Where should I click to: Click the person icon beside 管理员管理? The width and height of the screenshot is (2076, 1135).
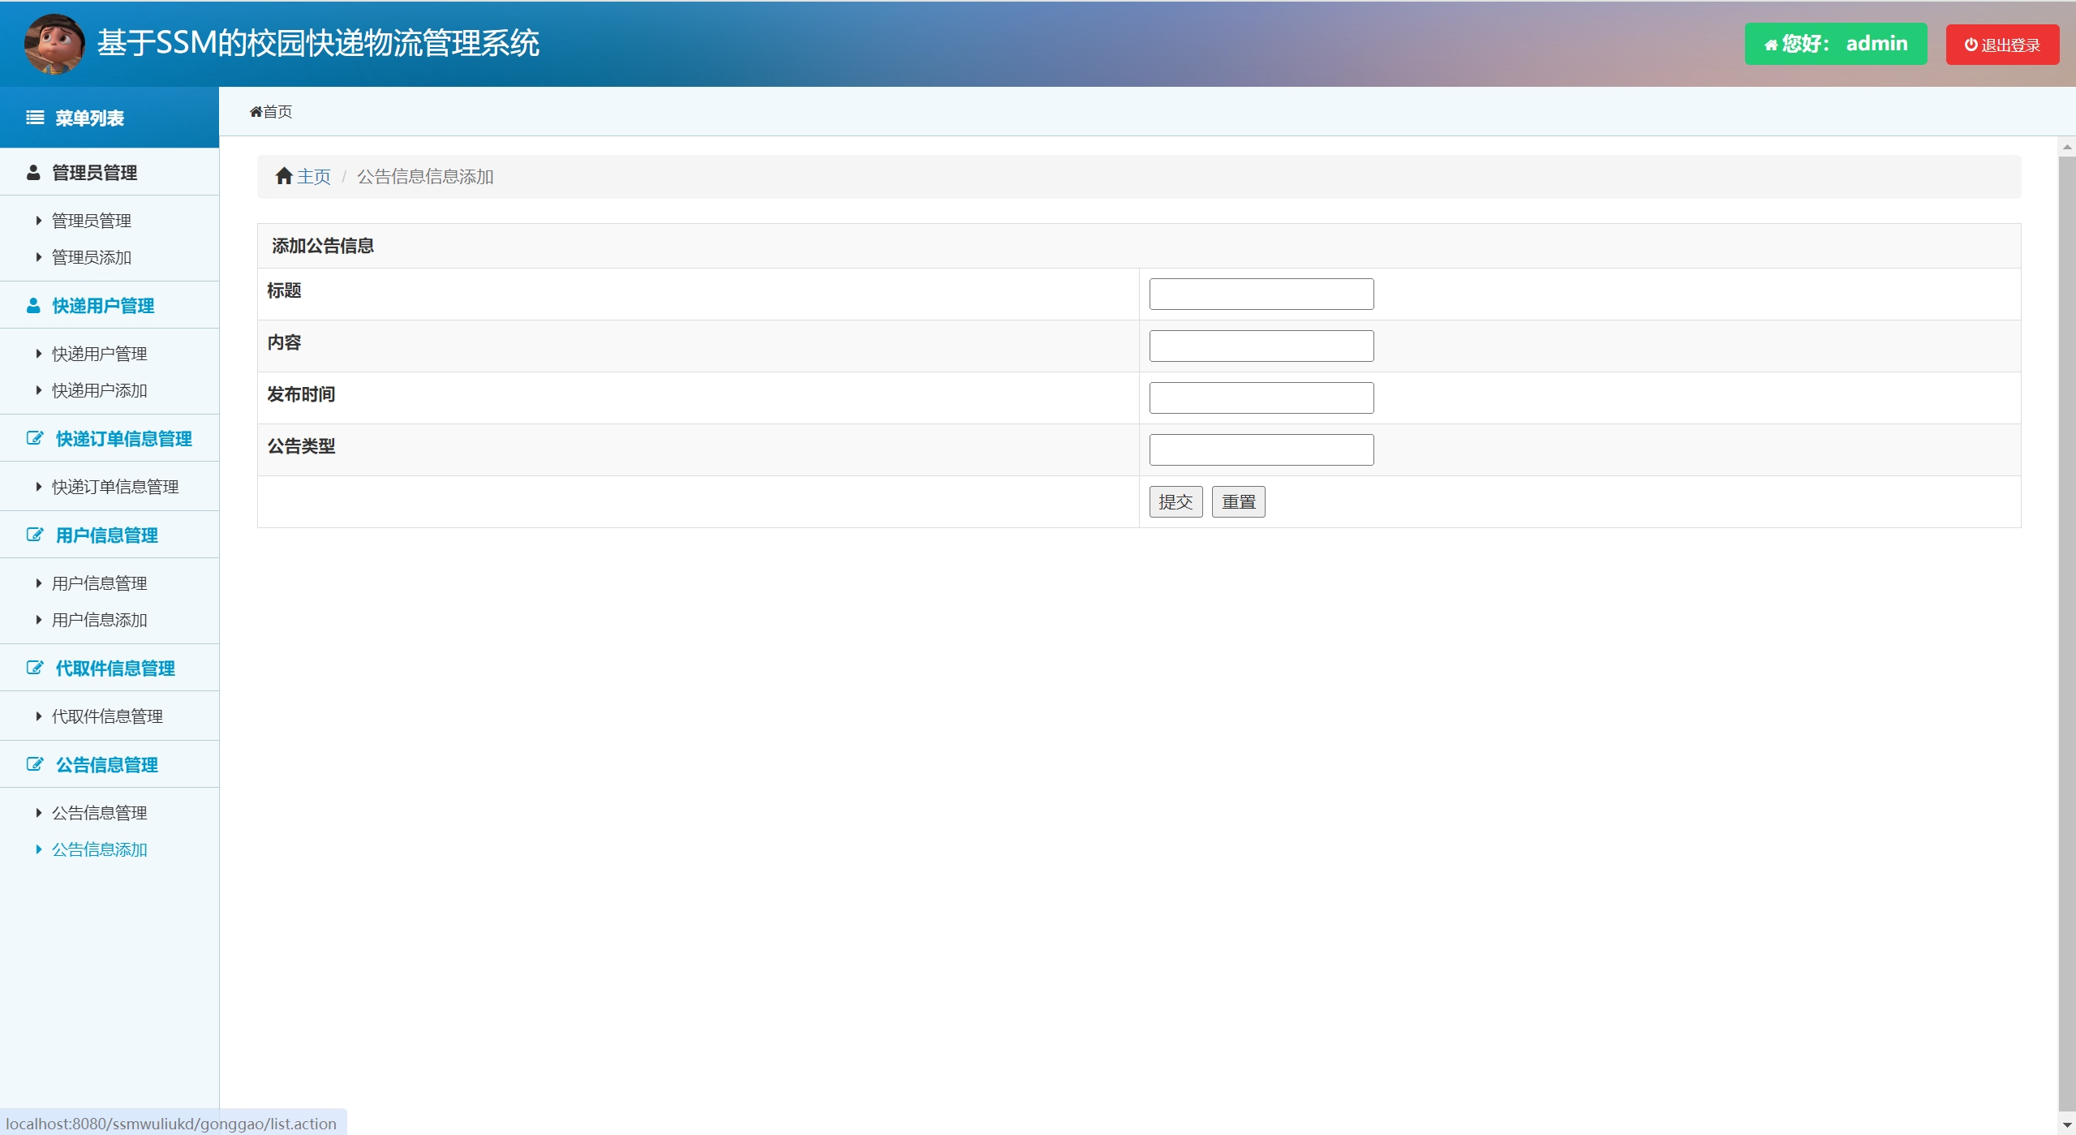(x=33, y=173)
